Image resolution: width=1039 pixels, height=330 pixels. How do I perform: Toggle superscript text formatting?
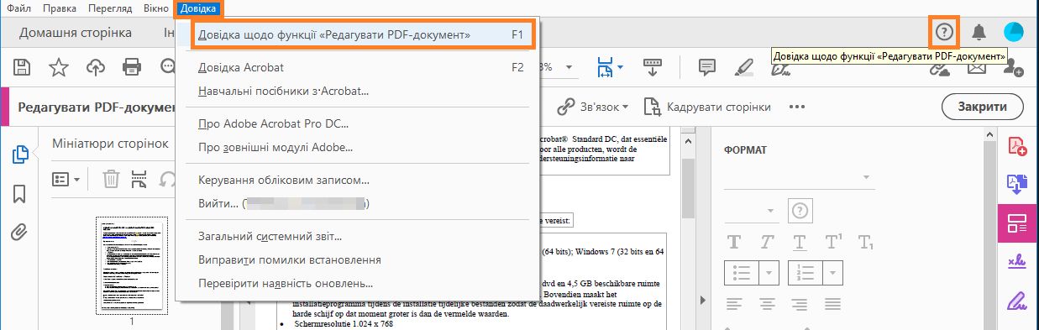click(834, 242)
